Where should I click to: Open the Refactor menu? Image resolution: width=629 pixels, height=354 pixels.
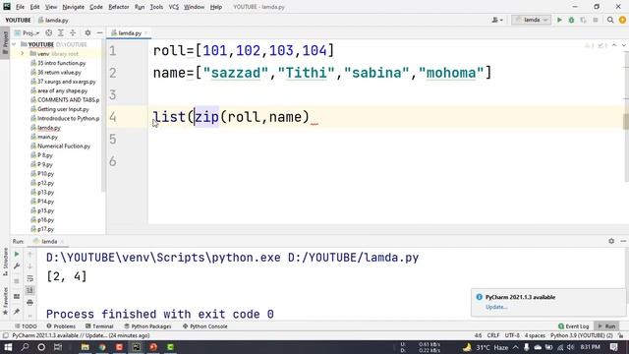tap(118, 7)
